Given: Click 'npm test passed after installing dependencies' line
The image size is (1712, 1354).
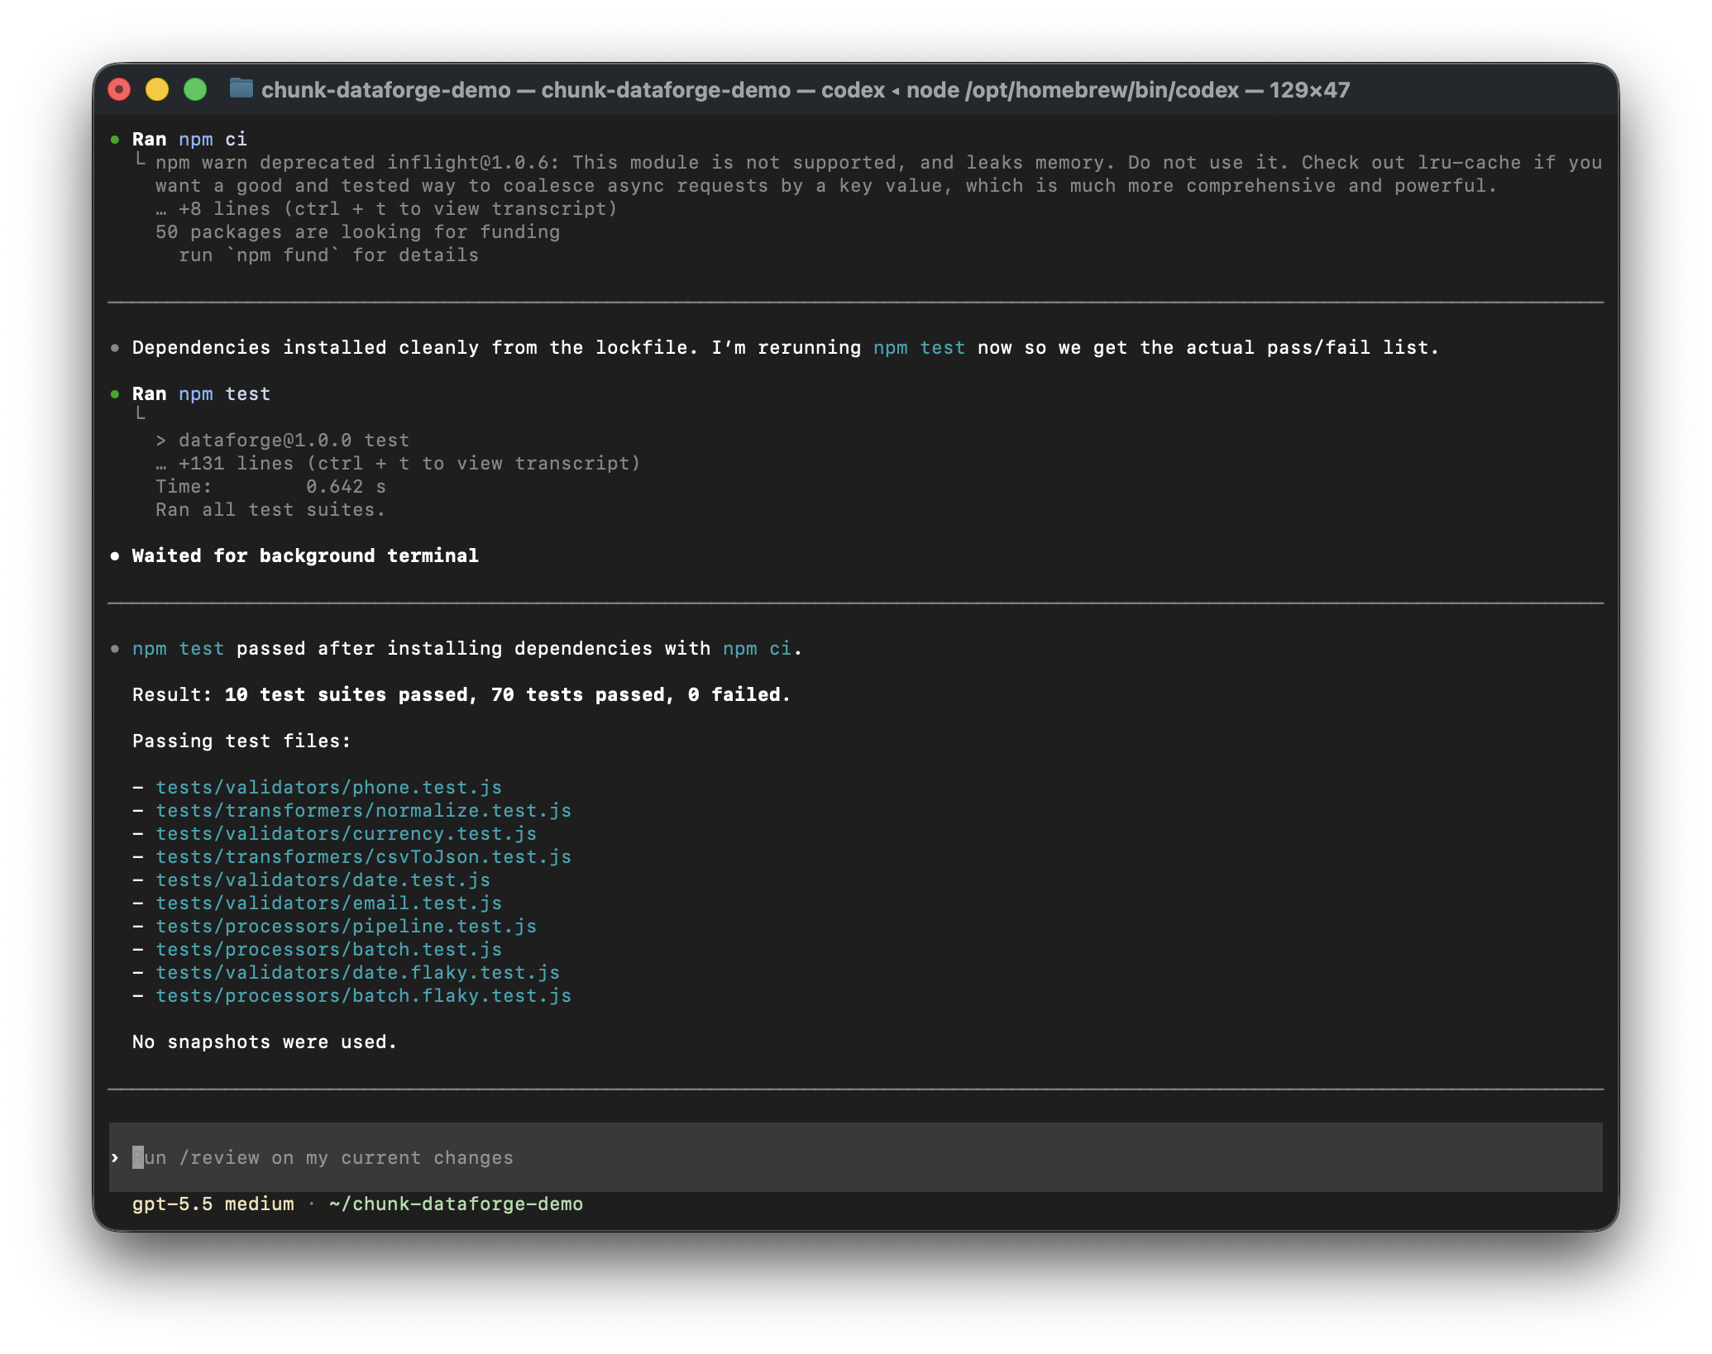Looking at the screenshot, I should [467, 648].
